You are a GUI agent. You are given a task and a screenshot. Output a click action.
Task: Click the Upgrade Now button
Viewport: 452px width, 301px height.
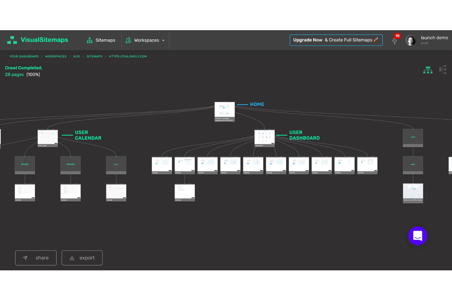point(336,40)
